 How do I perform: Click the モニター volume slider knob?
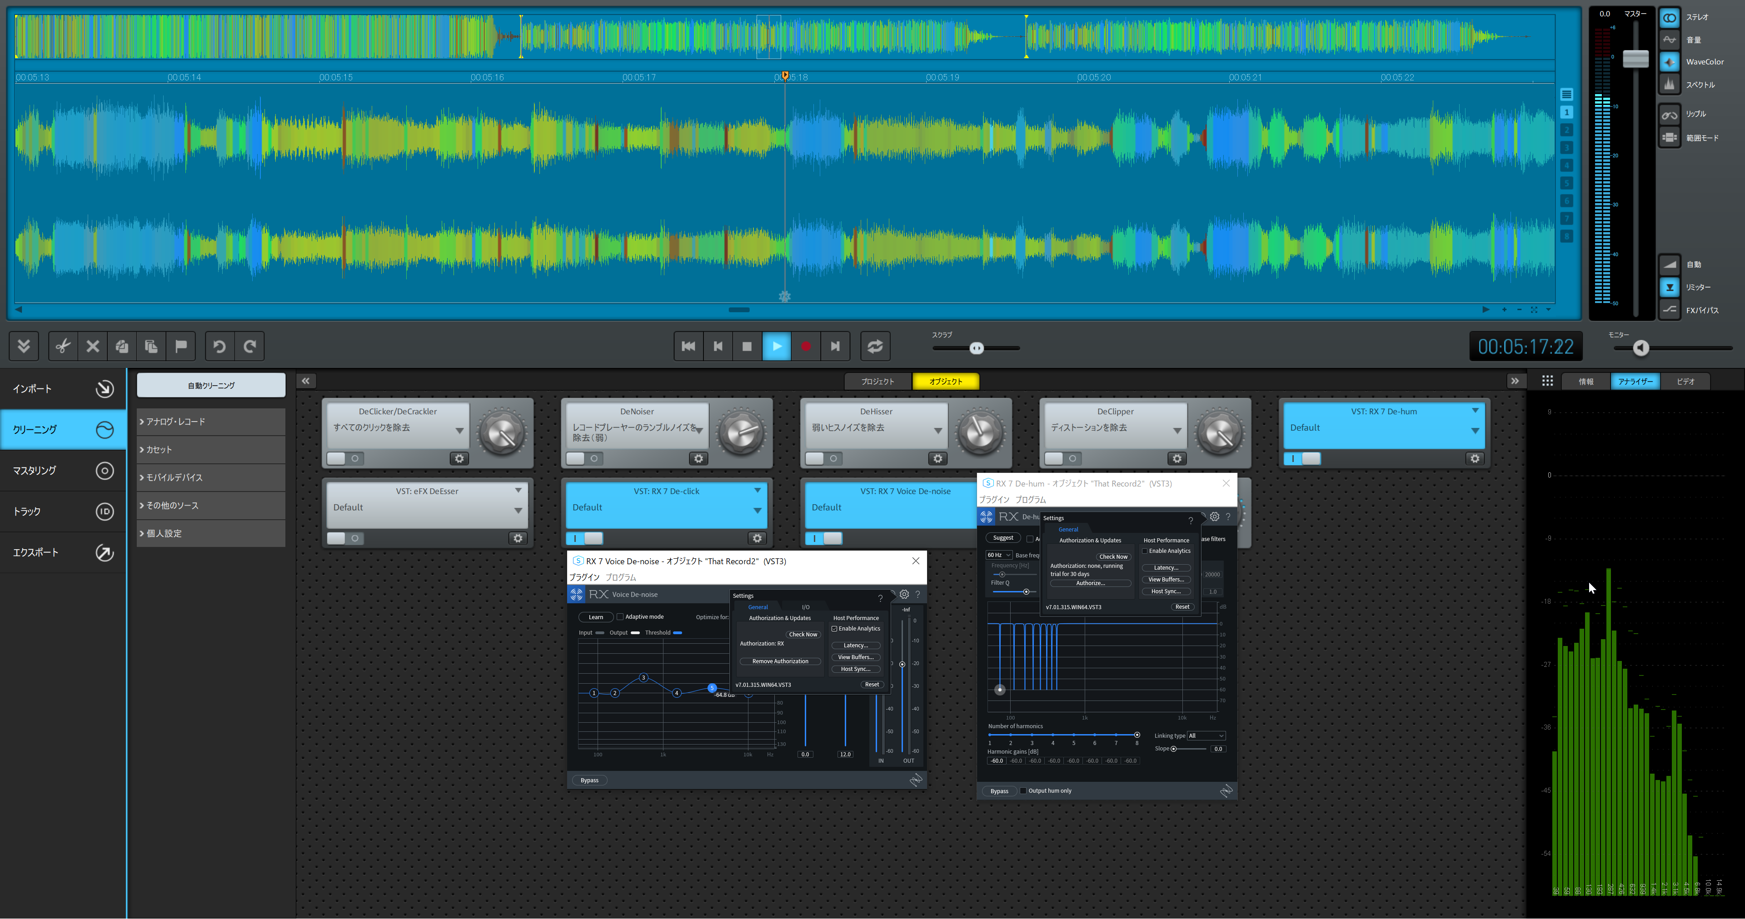click(x=1640, y=348)
